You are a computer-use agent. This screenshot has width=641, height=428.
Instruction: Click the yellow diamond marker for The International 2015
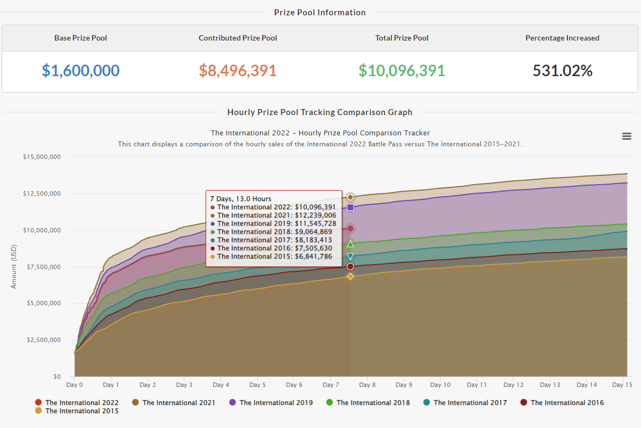point(350,276)
